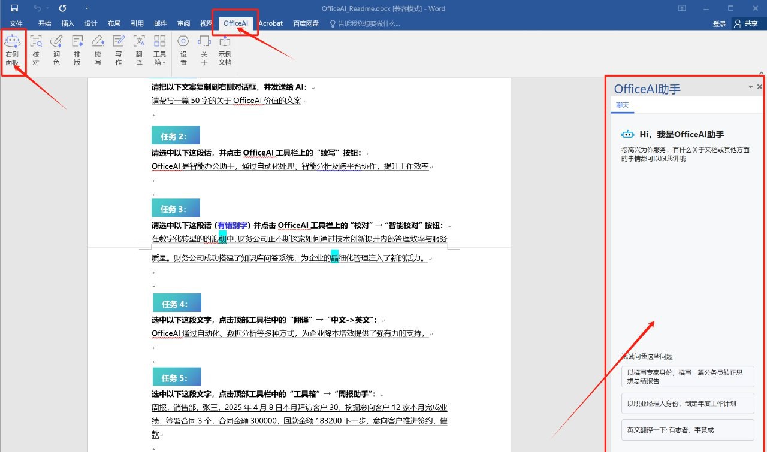Open the 写作 writing tool

click(x=119, y=50)
